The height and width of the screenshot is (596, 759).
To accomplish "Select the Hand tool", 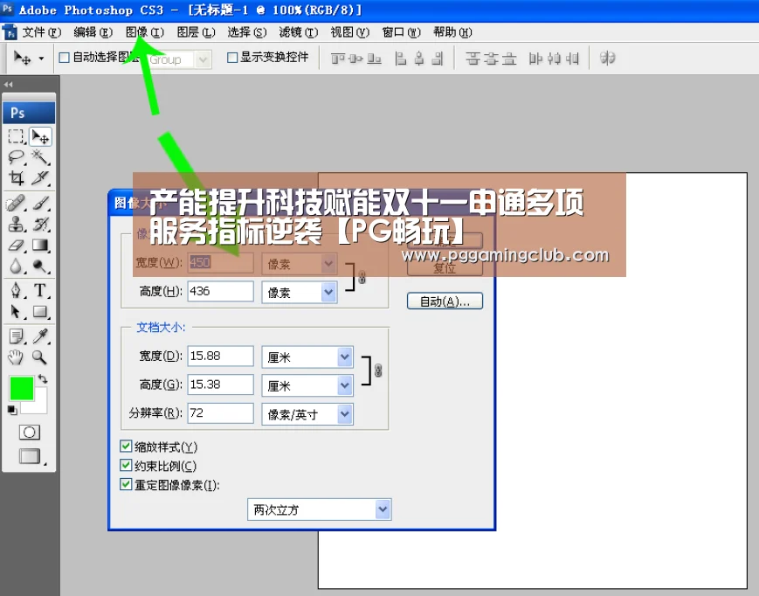I will 16,357.
